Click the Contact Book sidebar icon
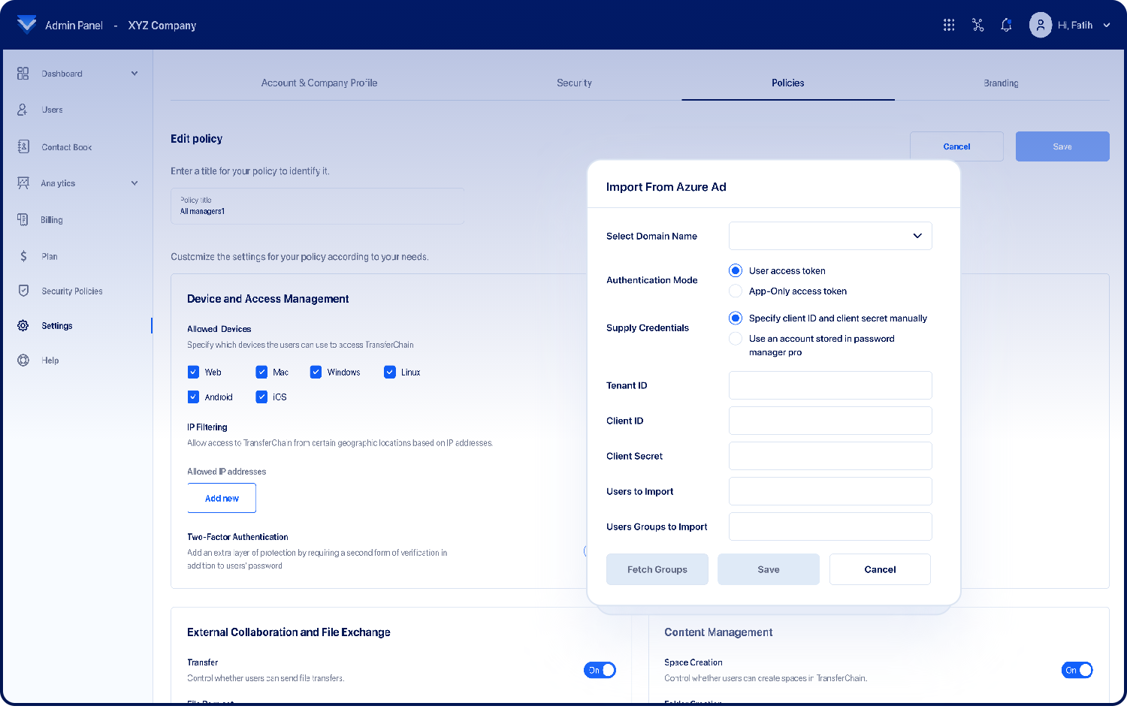This screenshot has height=718, width=1127. click(x=23, y=147)
